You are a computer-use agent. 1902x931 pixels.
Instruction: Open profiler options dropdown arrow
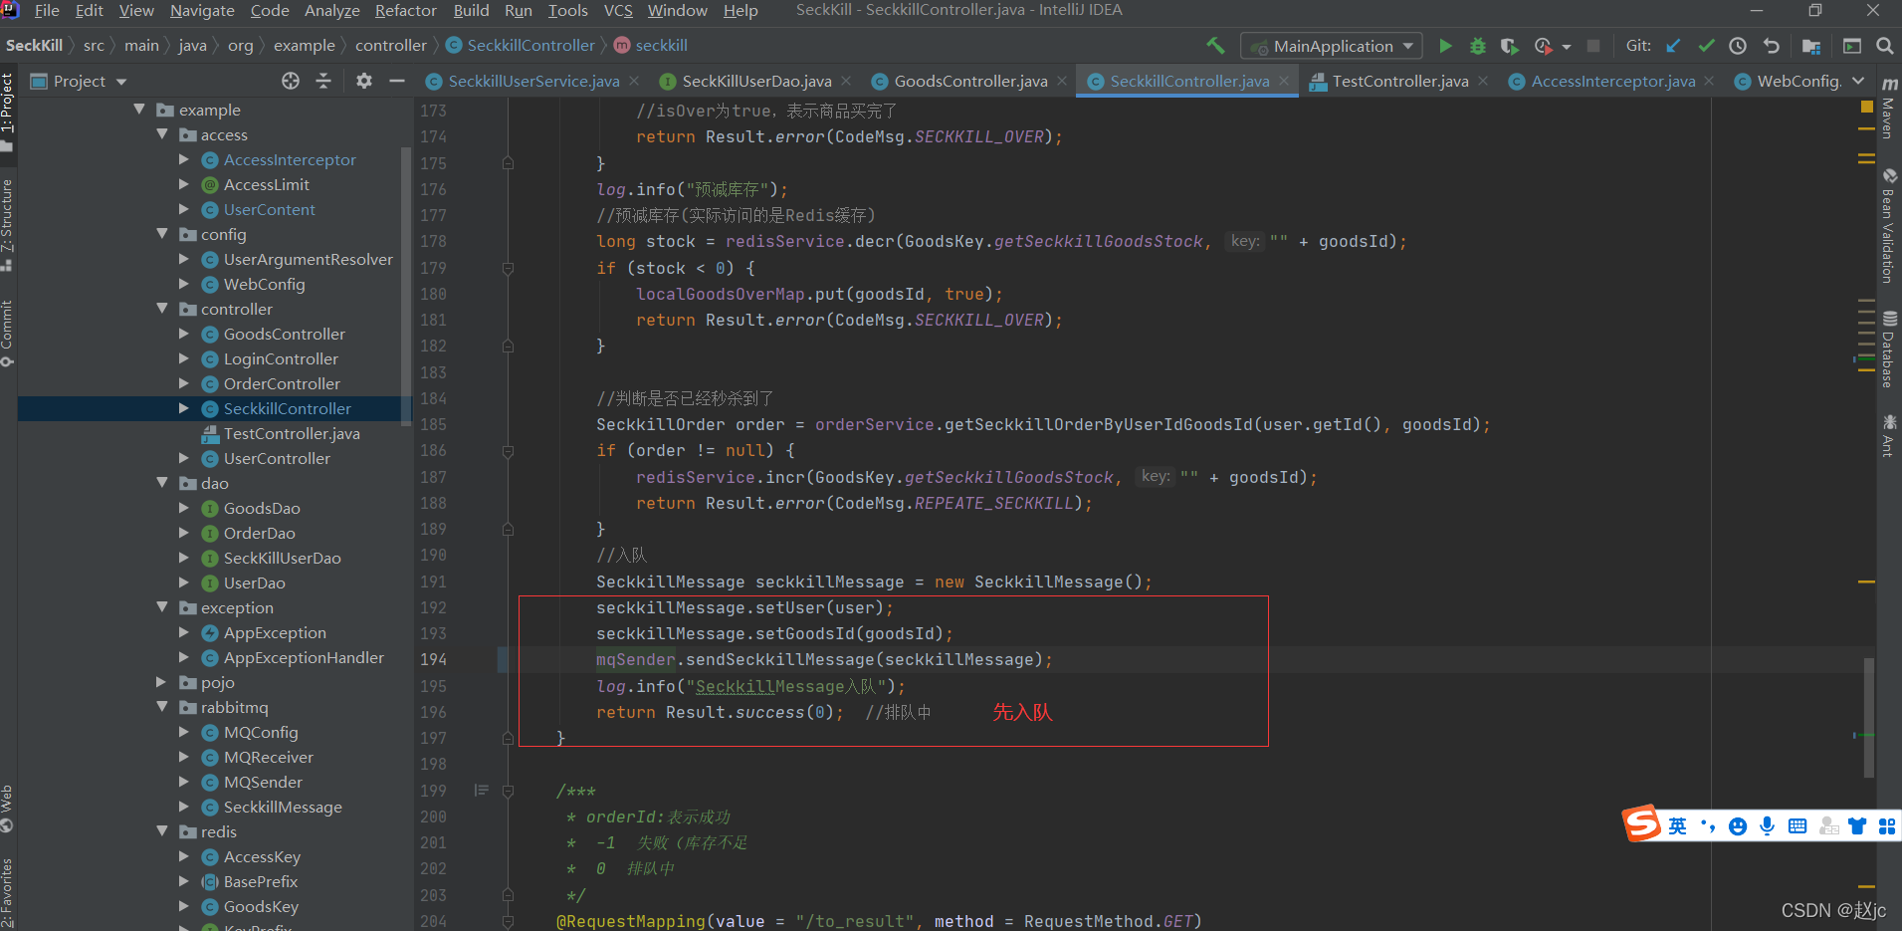point(1567,47)
